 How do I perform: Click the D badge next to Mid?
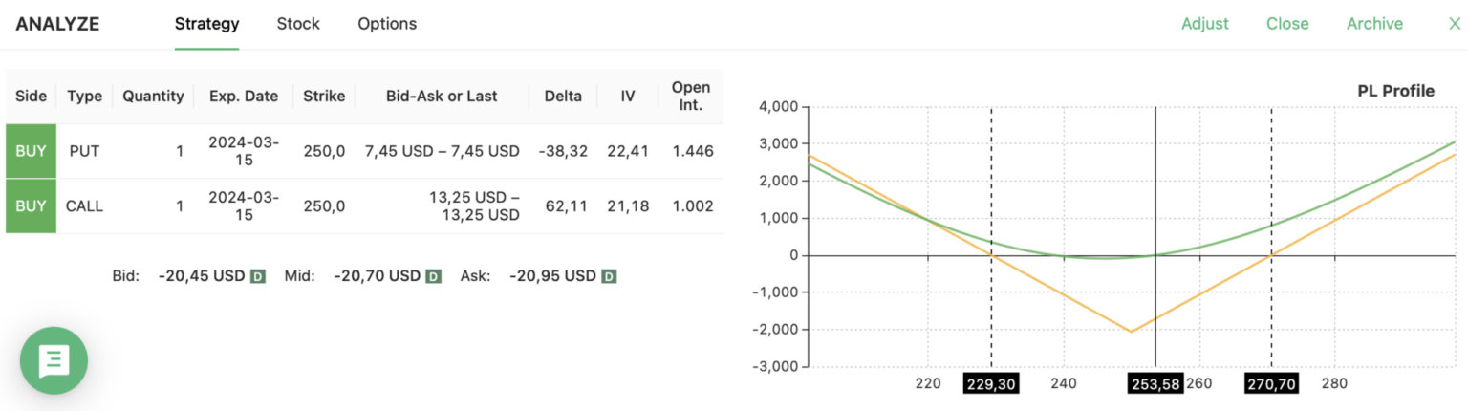[433, 276]
